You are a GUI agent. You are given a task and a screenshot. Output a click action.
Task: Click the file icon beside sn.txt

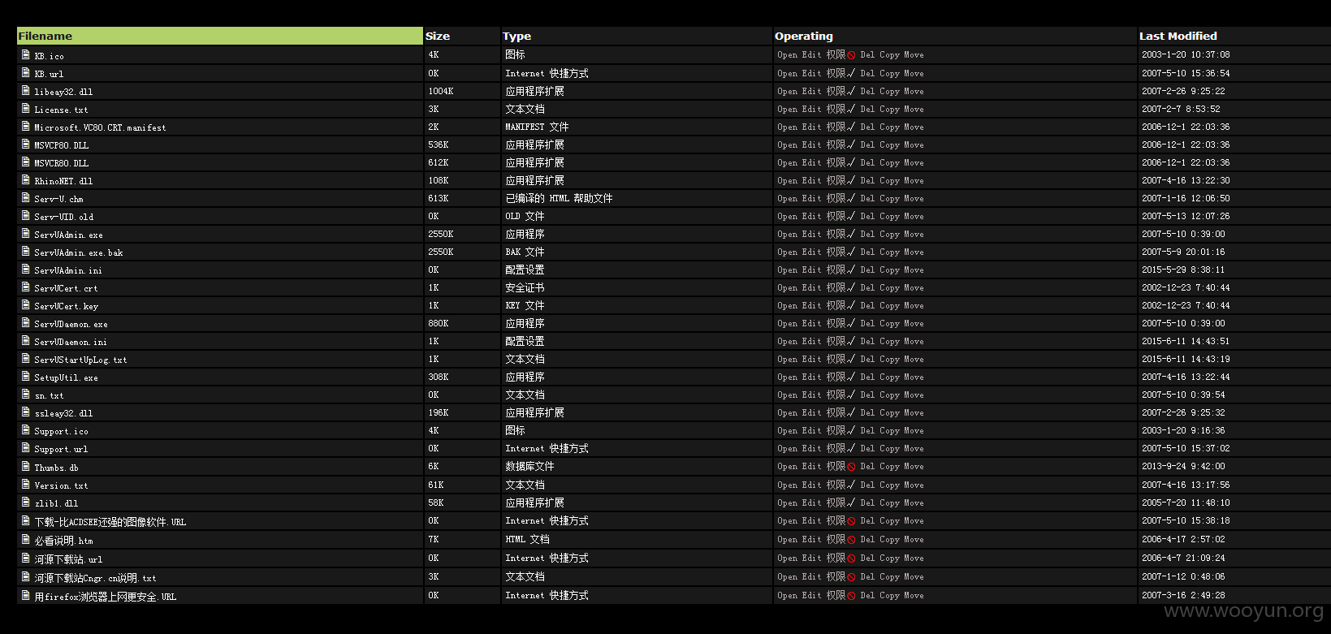(26, 394)
